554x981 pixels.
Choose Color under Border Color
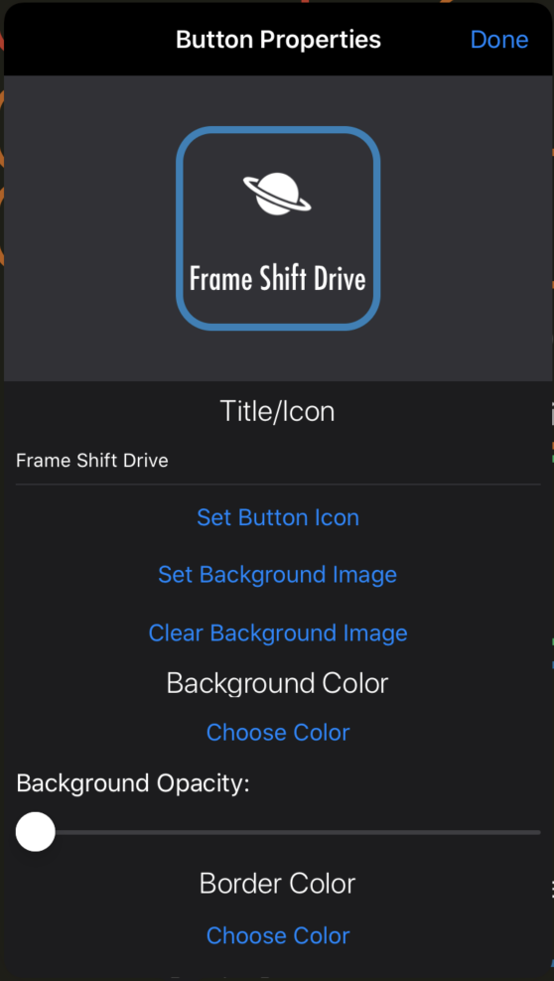click(x=278, y=935)
